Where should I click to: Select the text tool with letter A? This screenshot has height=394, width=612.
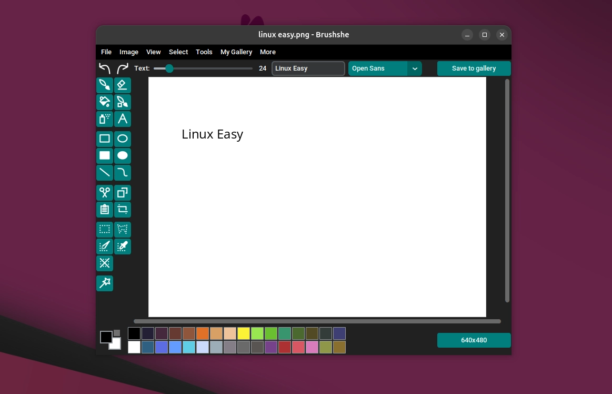(x=123, y=119)
